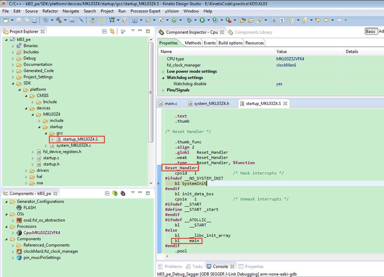
Task: Select fsl_device_registers.h in tree
Action: pos(62,152)
